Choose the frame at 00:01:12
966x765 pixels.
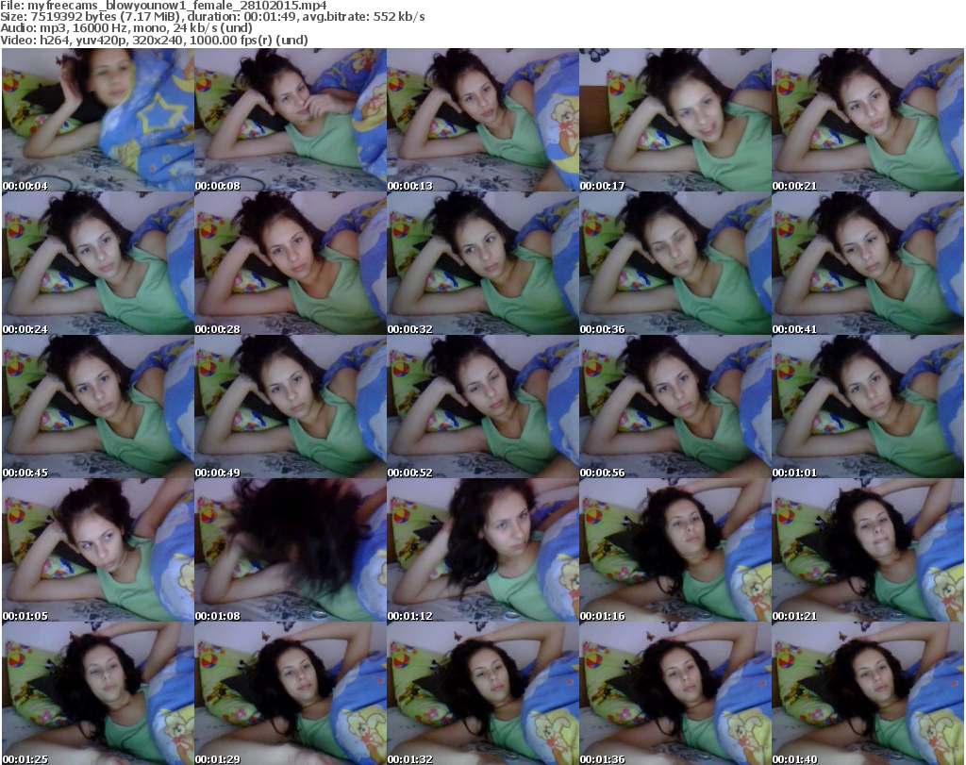click(x=483, y=550)
